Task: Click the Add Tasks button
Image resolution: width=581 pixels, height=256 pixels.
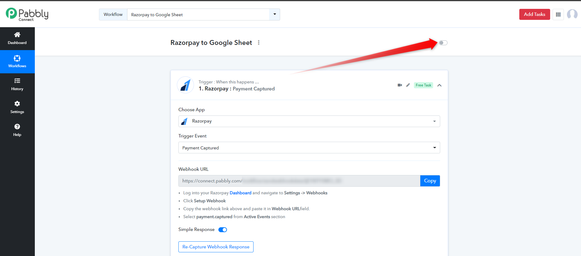Action: 535,14
